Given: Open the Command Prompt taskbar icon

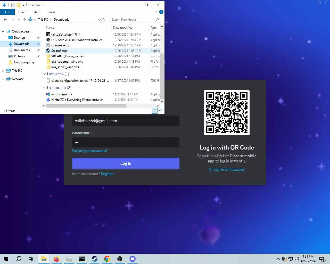Looking at the screenshot, I should pyautogui.click(x=82, y=259).
